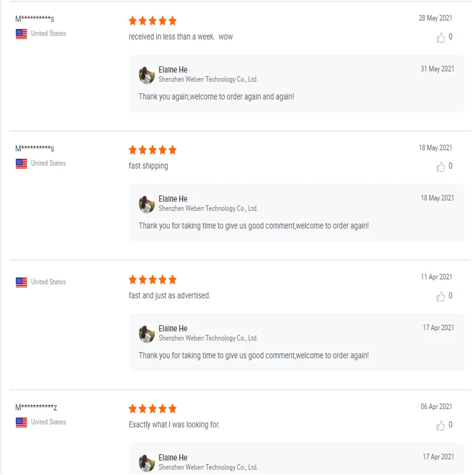475x475 pixels.
Task: Click the 'fast and just as advertised' review text
Action: coord(169,296)
